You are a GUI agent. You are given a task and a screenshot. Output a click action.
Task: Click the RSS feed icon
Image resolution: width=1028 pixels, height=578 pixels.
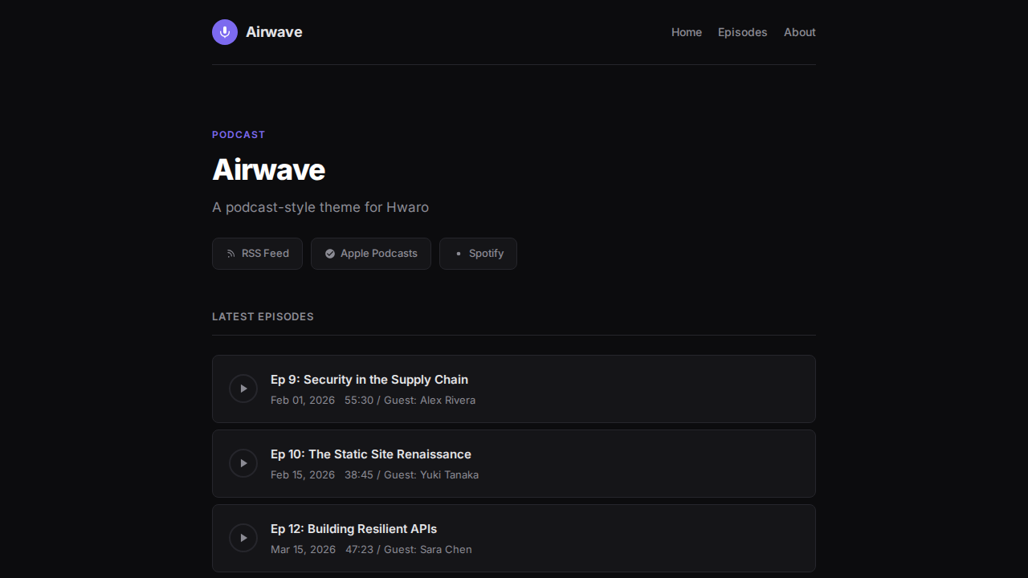(x=231, y=253)
